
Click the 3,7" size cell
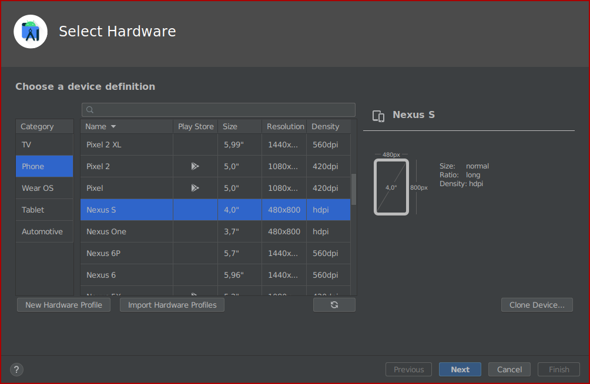(x=240, y=232)
